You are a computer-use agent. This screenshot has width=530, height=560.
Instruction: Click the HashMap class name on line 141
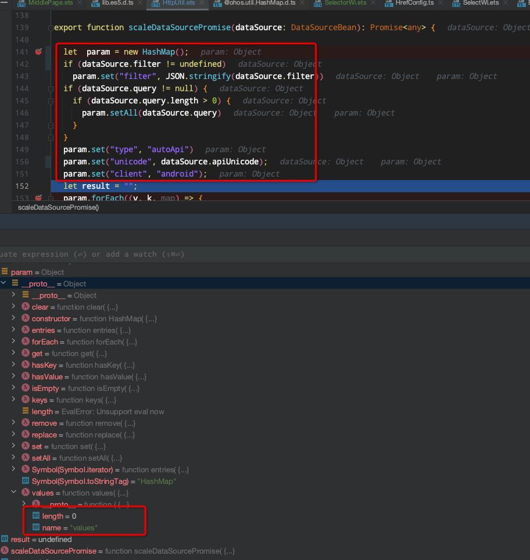point(158,52)
